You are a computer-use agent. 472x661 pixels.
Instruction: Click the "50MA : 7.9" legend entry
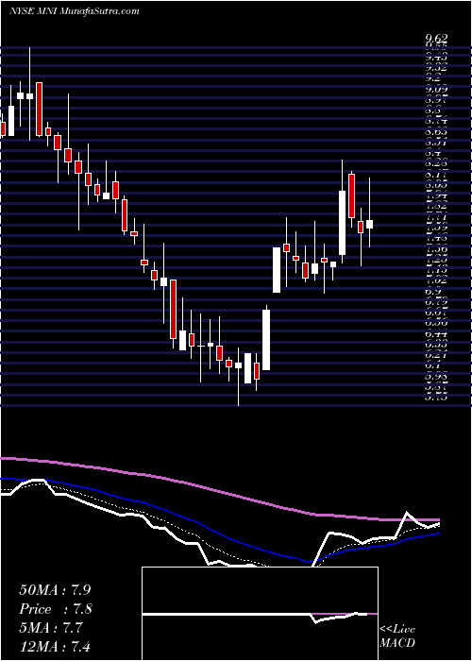(x=55, y=589)
